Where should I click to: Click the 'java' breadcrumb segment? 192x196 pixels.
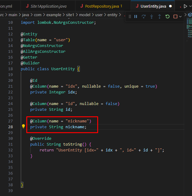coord(26,15)
